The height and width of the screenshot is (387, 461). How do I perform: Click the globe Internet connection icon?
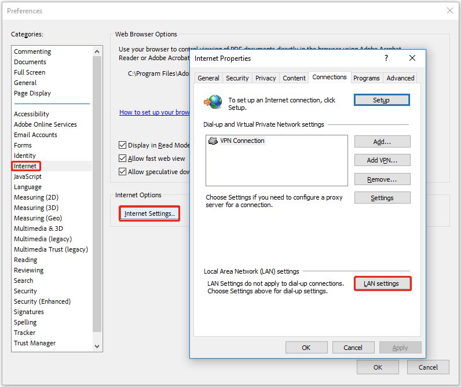pyautogui.click(x=213, y=102)
